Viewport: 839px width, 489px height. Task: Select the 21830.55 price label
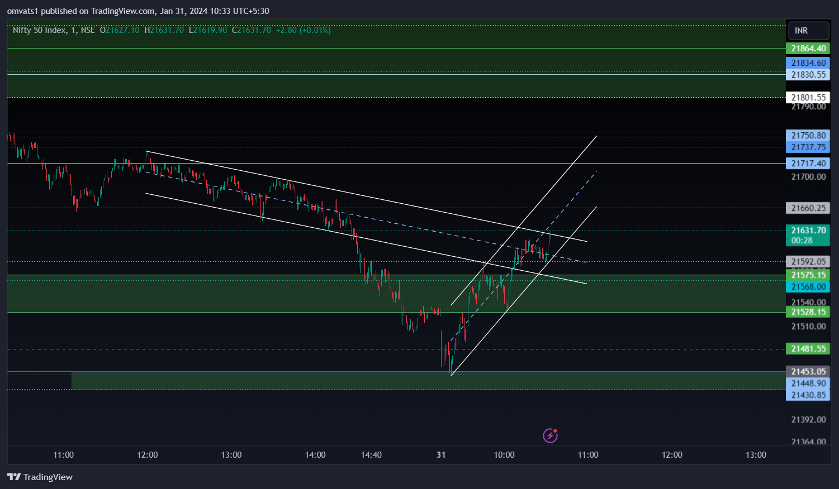pyautogui.click(x=808, y=75)
